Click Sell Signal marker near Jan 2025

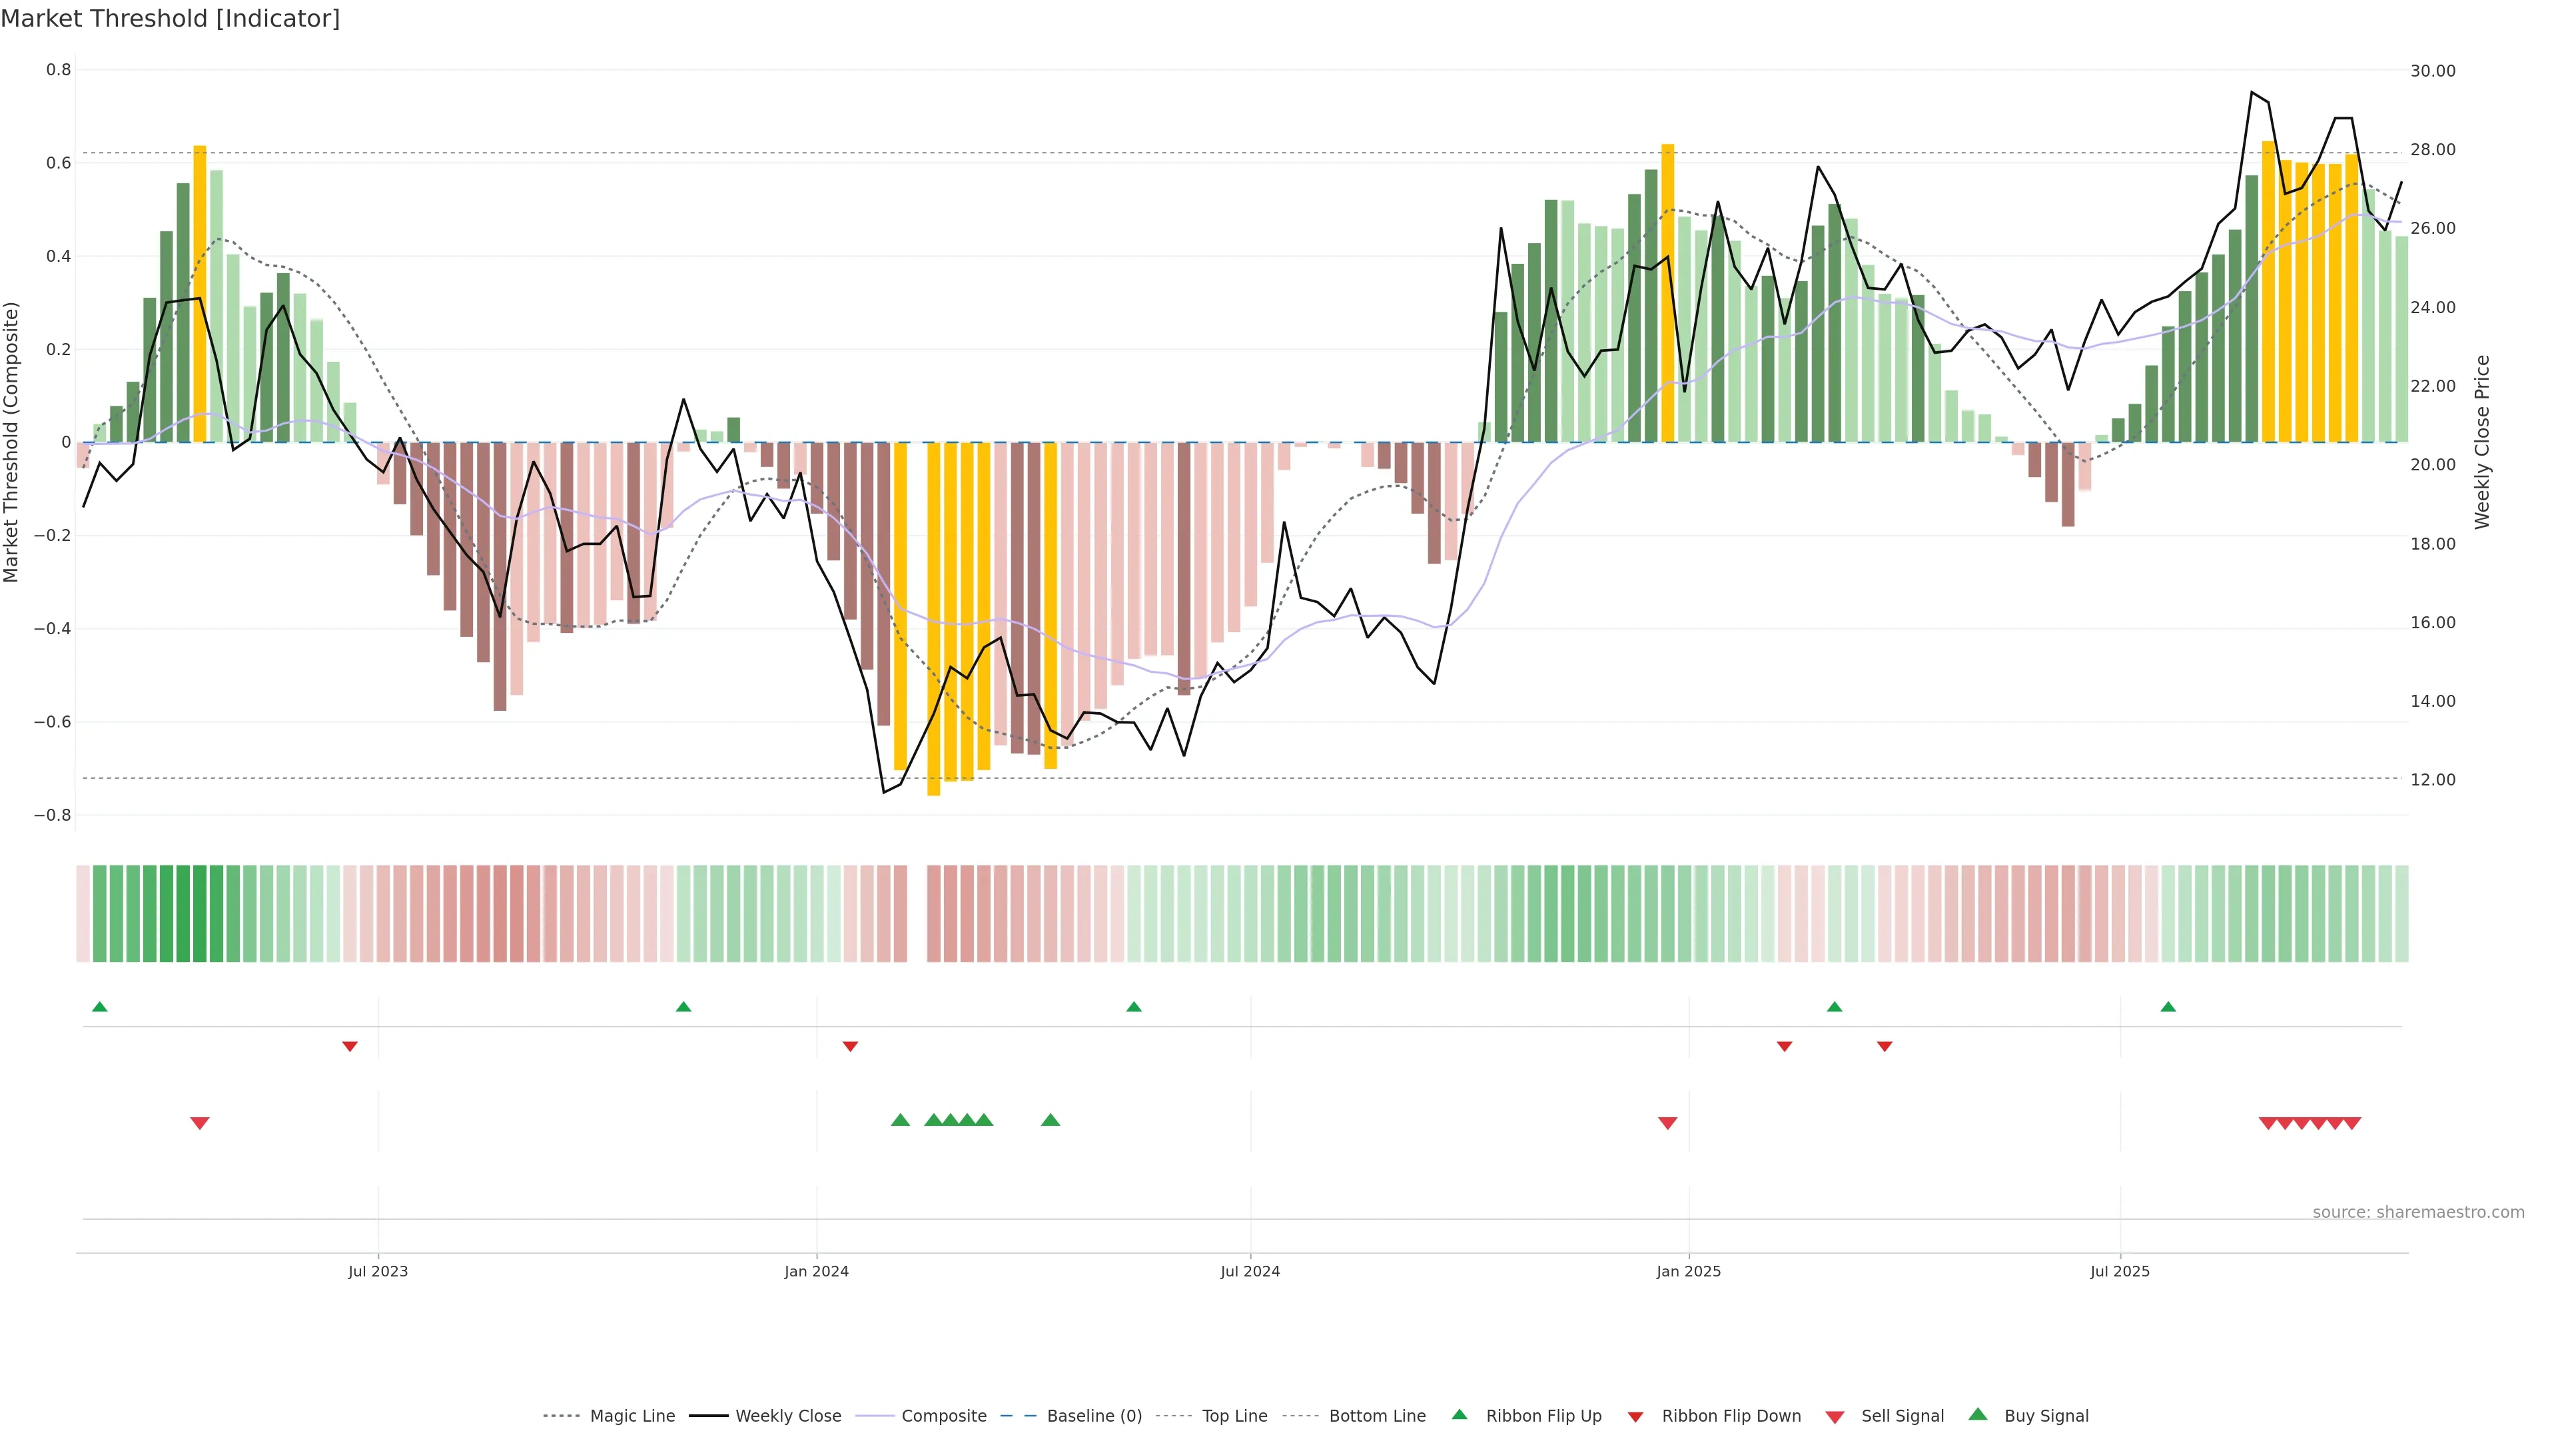[1667, 1123]
